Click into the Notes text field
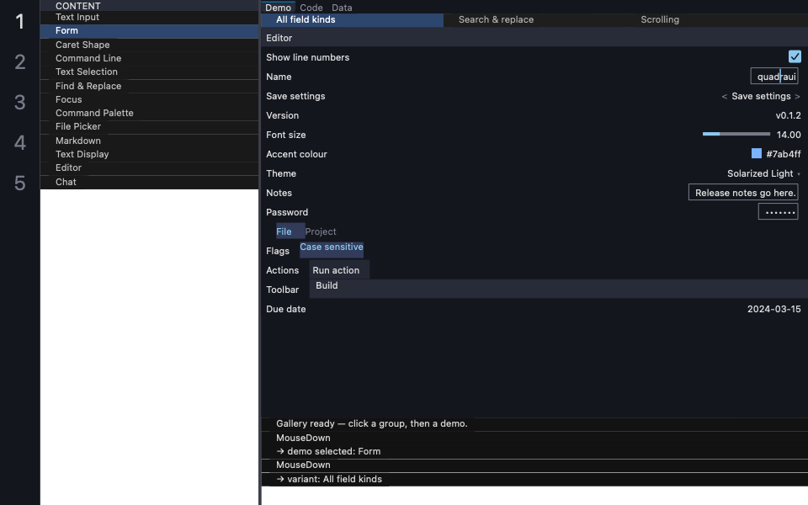 coord(743,193)
